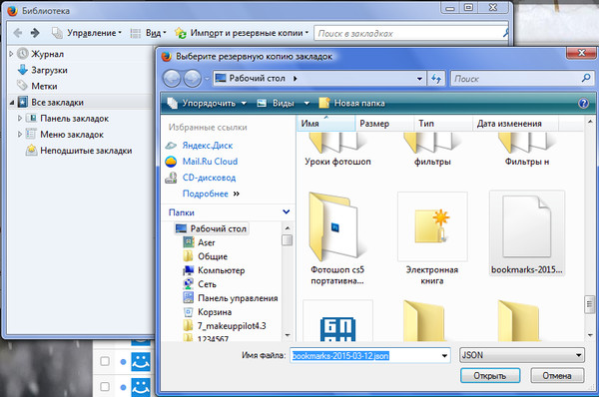Click Back button in file dialog
The width and height of the screenshot is (599, 397).
172,79
